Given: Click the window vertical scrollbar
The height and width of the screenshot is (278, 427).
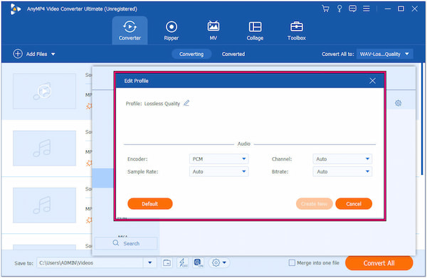Looking at the screenshot, I should click(x=423, y=119).
